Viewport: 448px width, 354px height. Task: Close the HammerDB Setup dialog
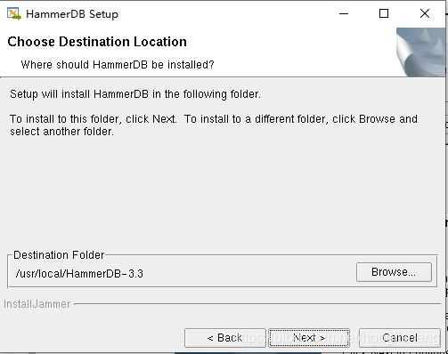coord(425,13)
